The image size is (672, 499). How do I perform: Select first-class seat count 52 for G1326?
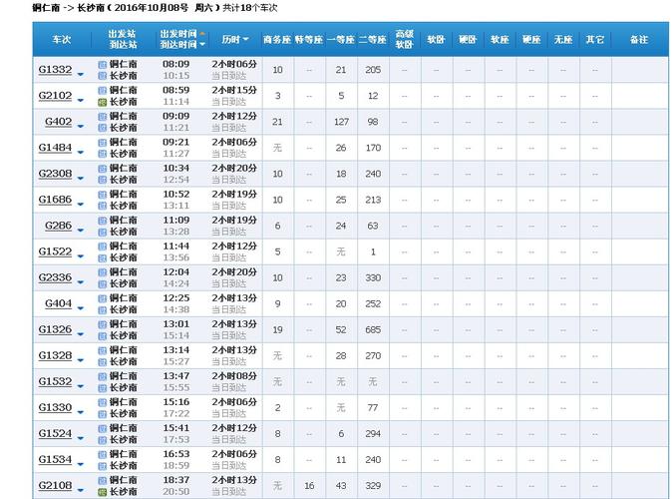coord(341,330)
